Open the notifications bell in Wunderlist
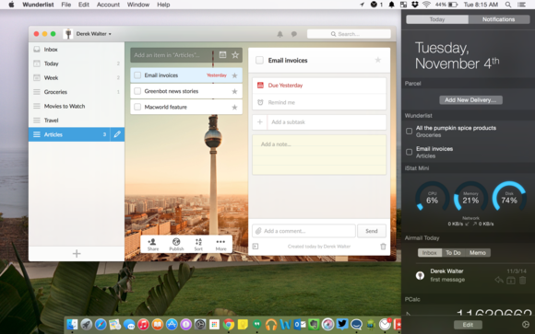This screenshot has height=334, width=535. 279,34
